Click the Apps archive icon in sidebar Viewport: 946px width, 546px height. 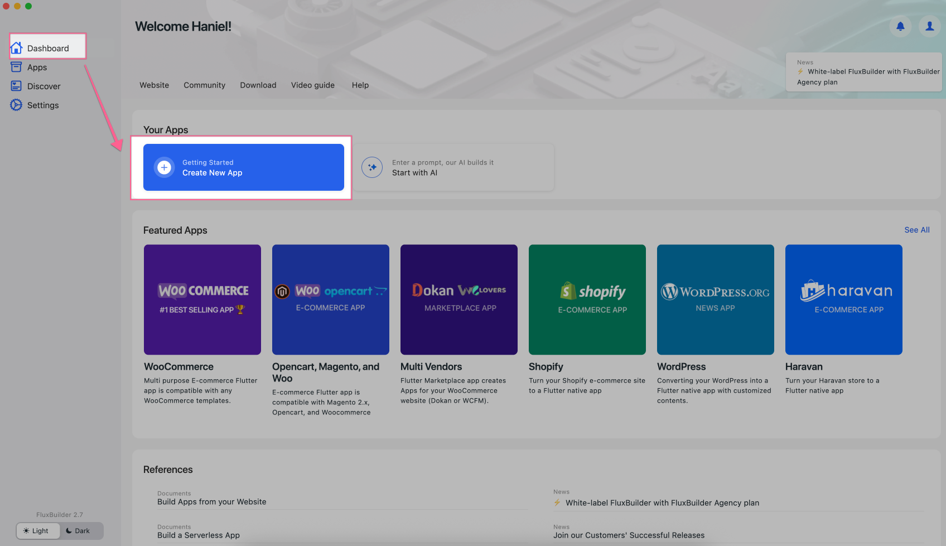pos(16,67)
